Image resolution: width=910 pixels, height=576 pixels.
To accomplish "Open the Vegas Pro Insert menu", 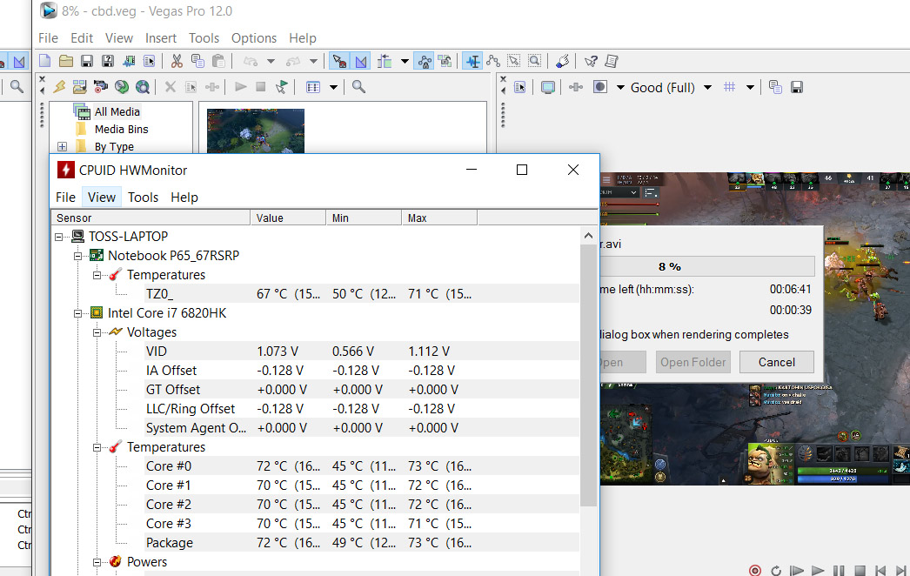I will (x=161, y=38).
